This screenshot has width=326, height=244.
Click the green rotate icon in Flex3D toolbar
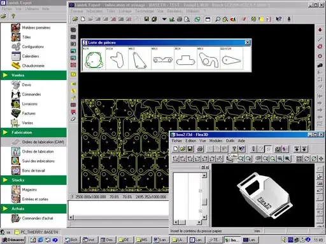pyautogui.click(x=314, y=158)
